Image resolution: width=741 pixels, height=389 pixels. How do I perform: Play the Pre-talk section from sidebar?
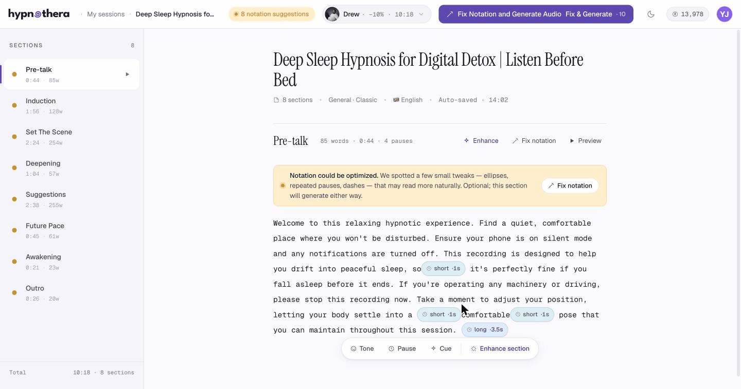pyautogui.click(x=128, y=75)
